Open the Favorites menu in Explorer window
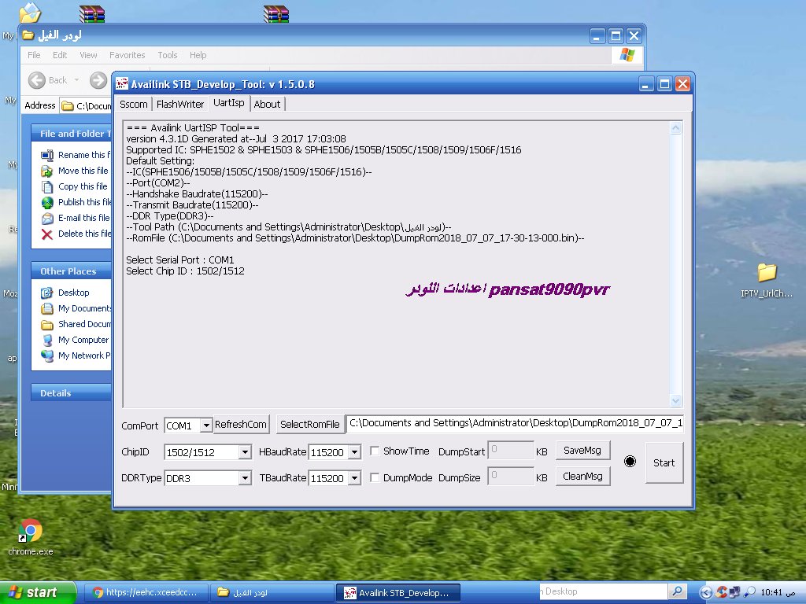Screen dimensions: 806x604 pos(127,55)
